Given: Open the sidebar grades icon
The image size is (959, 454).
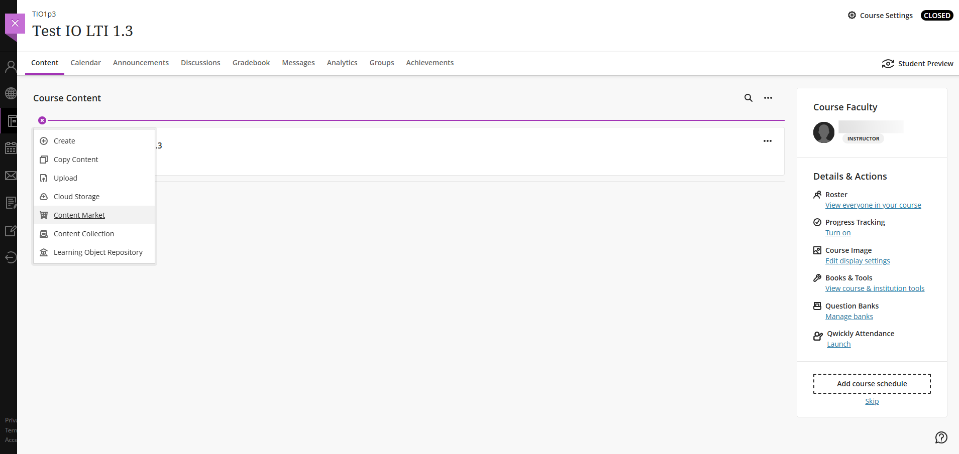Looking at the screenshot, I should pyautogui.click(x=11, y=203).
